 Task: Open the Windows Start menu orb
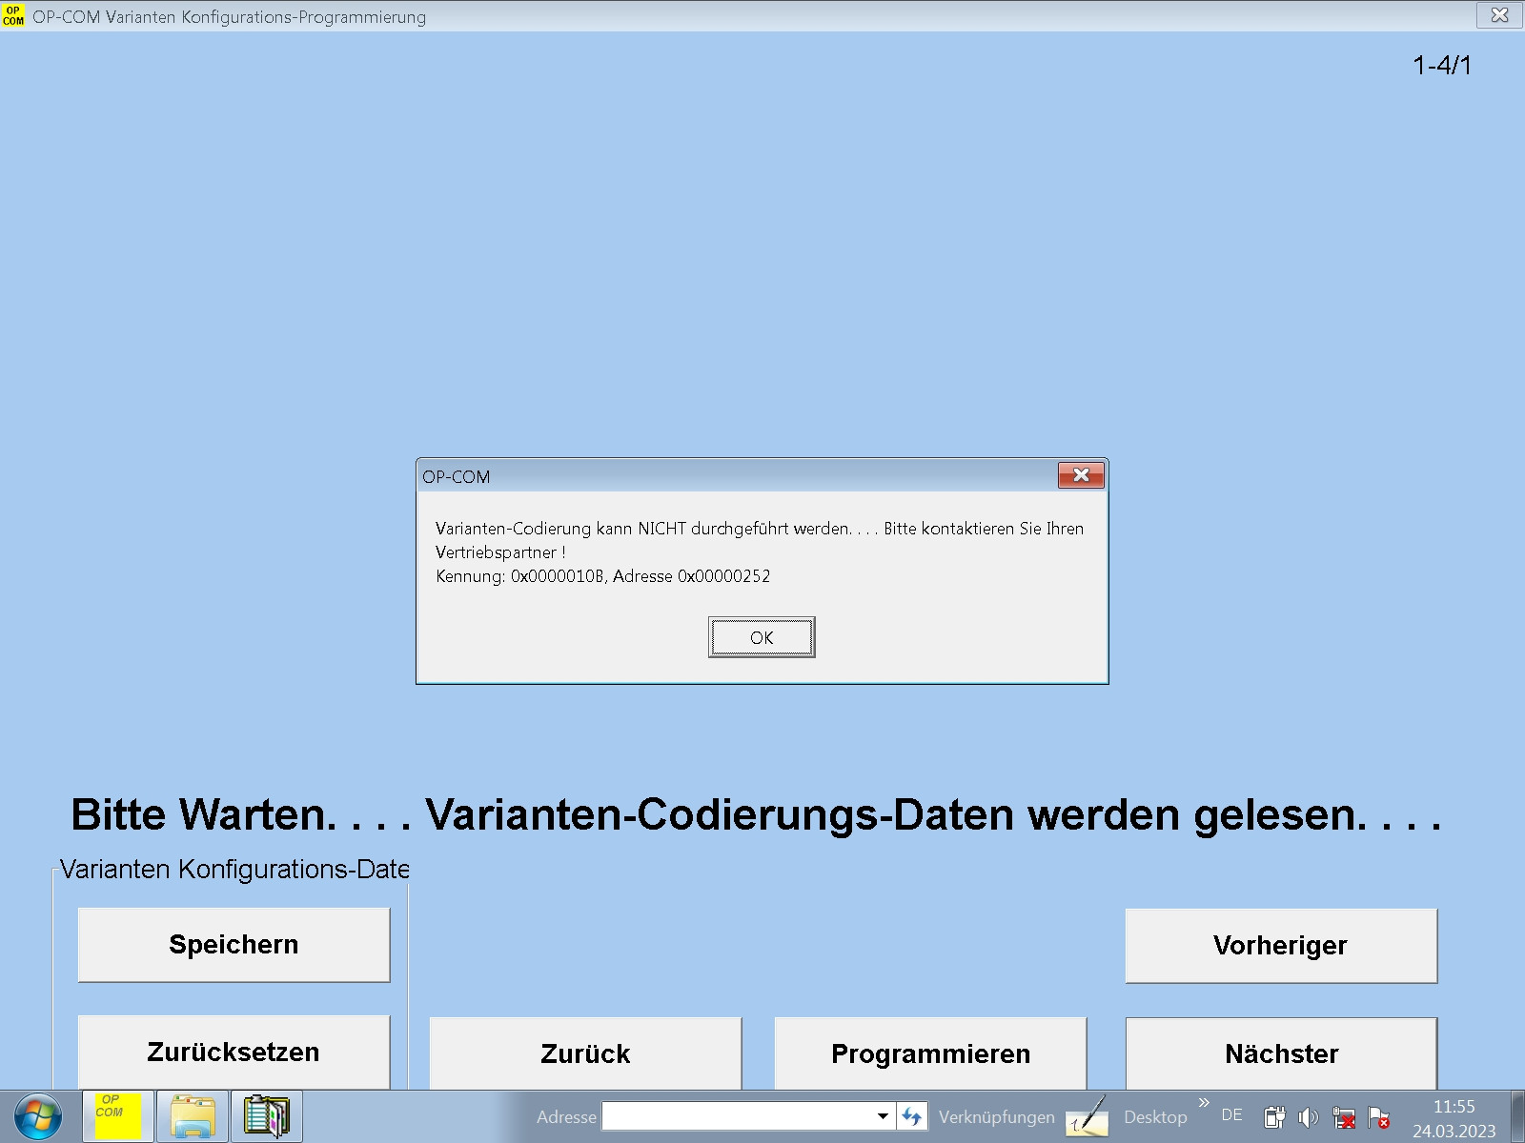[x=38, y=1116]
